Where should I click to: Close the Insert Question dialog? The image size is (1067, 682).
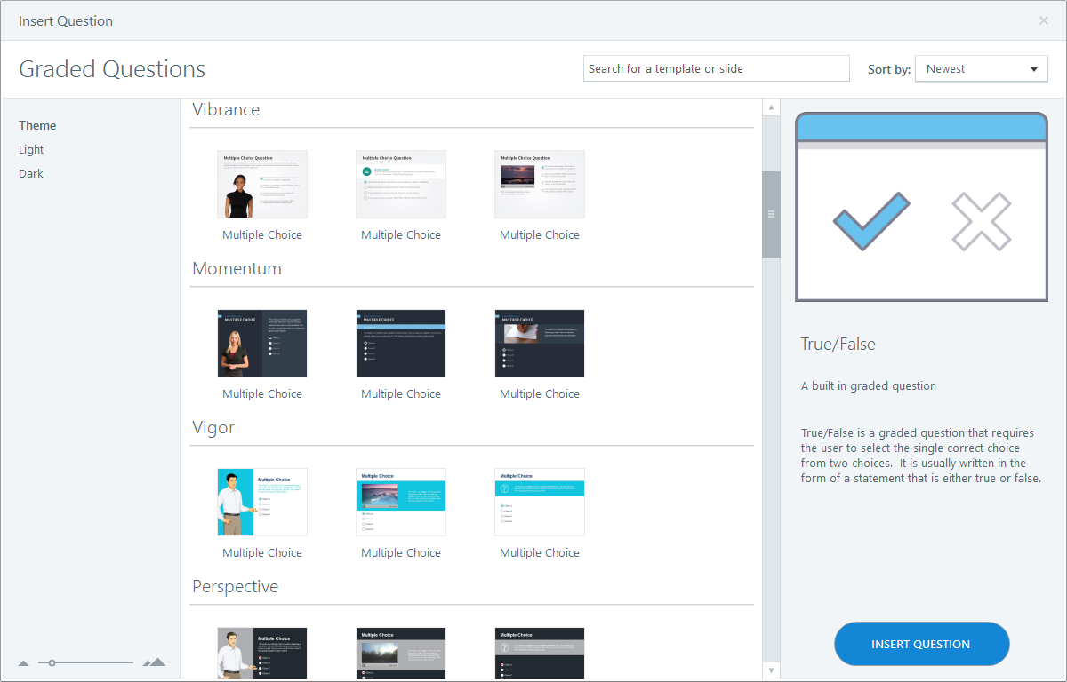coord(1043,20)
